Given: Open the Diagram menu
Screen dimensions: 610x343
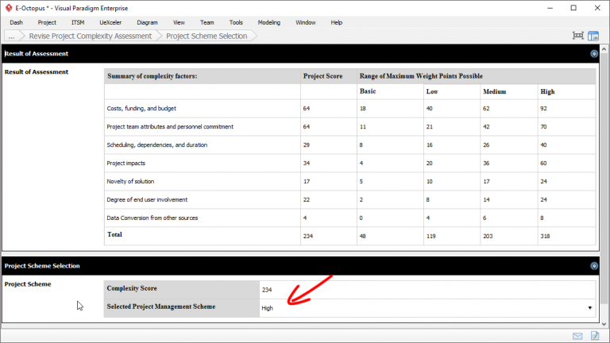Looking at the screenshot, I should (147, 22).
